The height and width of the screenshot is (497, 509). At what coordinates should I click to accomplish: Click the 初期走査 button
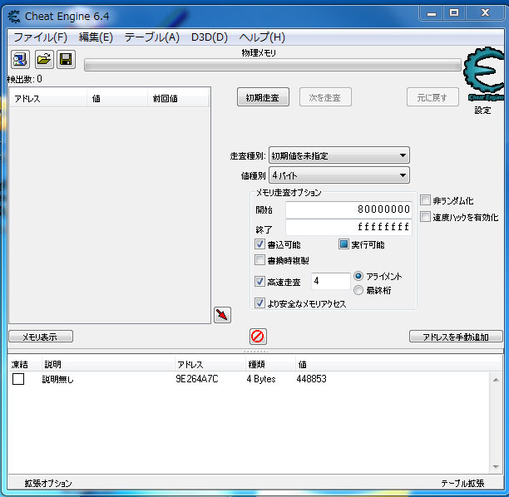coord(263,97)
